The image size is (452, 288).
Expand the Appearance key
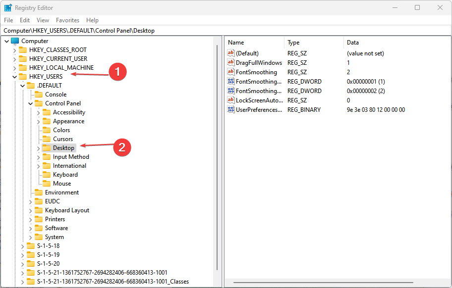click(x=38, y=122)
